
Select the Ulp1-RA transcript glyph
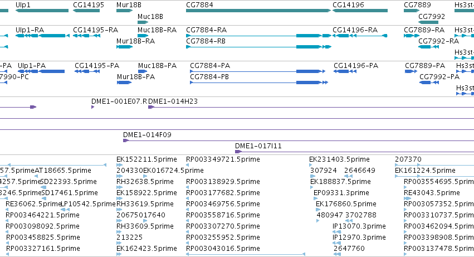click(43, 36)
